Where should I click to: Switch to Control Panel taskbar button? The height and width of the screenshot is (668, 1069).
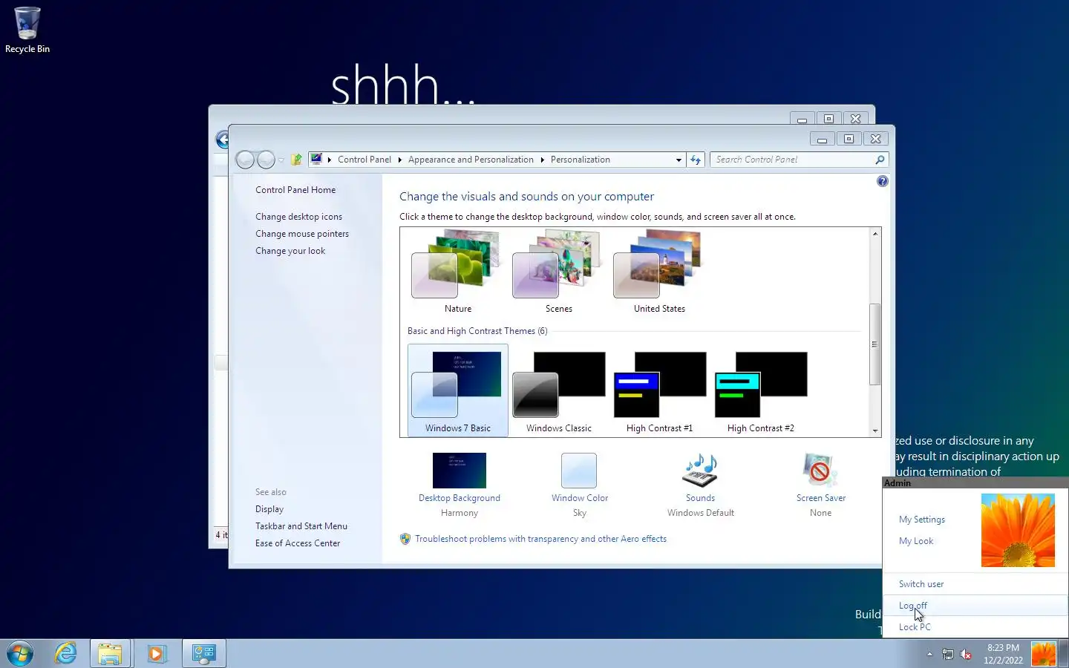coord(203,653)
